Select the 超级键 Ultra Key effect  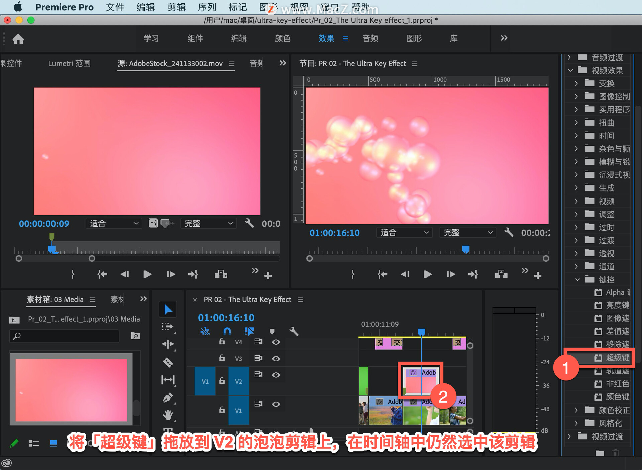[x=612, y=358]
